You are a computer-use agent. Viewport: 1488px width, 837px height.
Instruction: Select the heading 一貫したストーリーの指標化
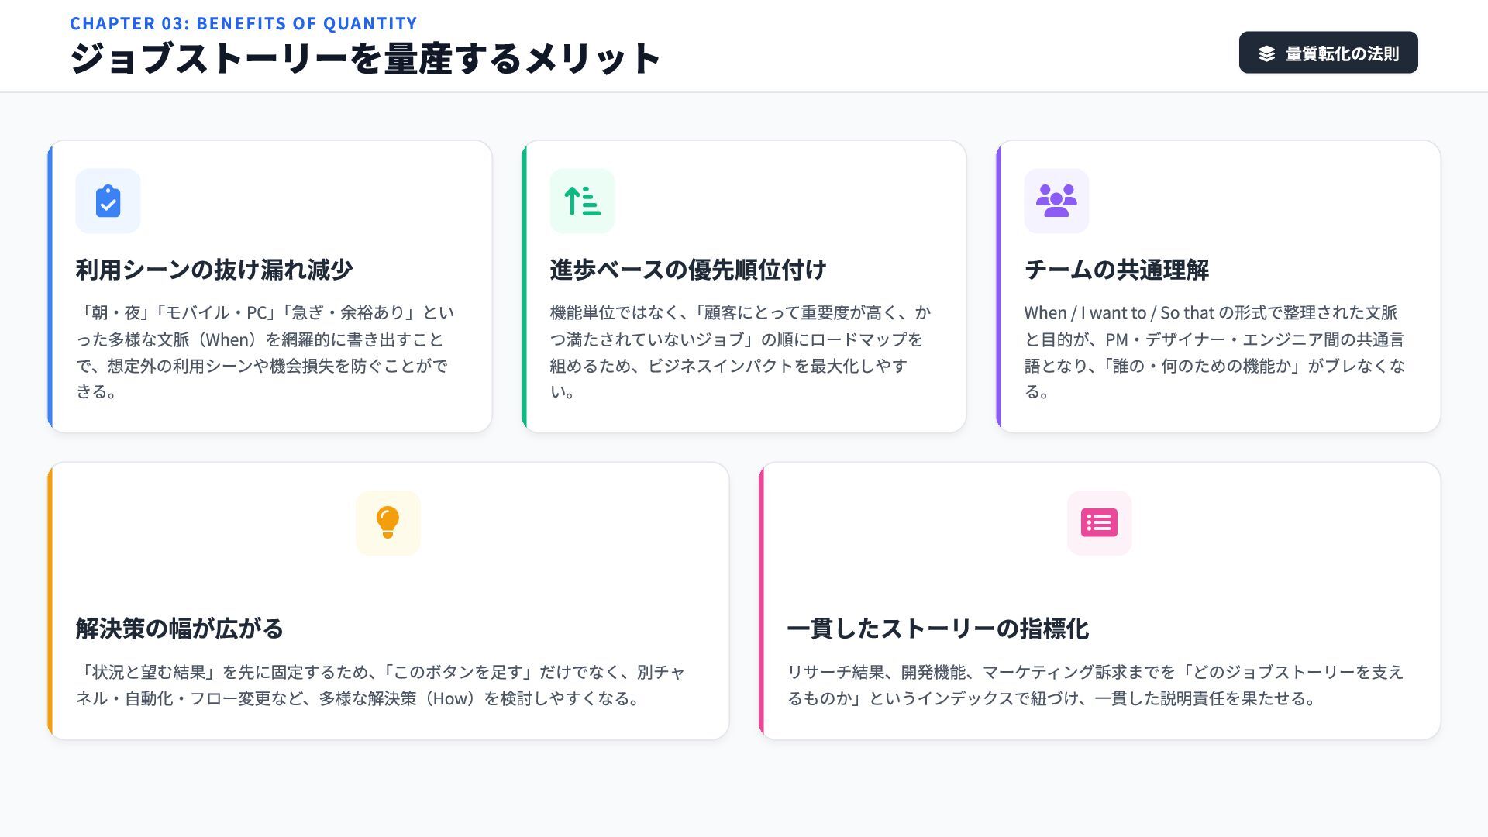click(x=938, y=629)
